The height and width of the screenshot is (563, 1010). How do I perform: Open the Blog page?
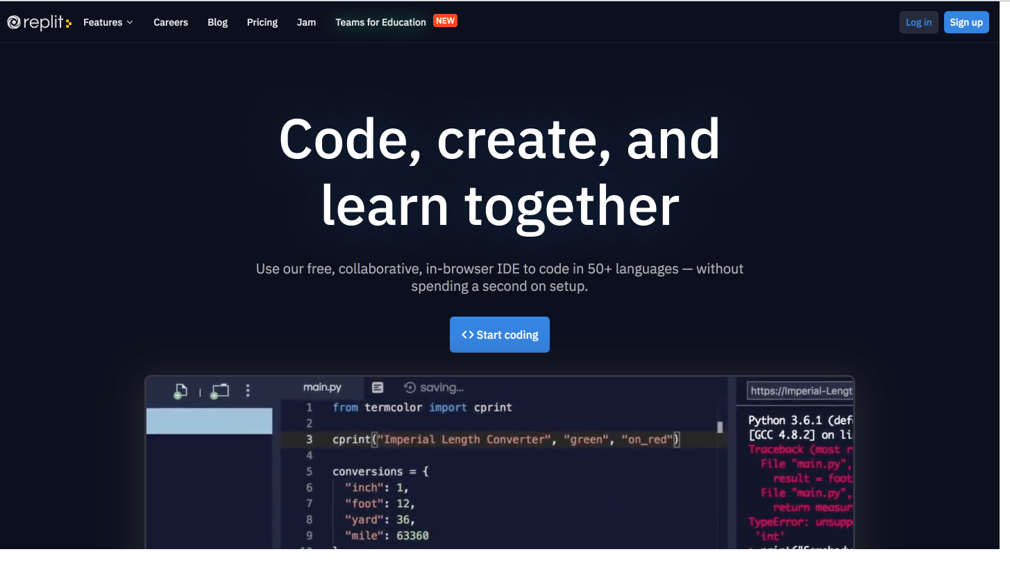click(217, 22)
